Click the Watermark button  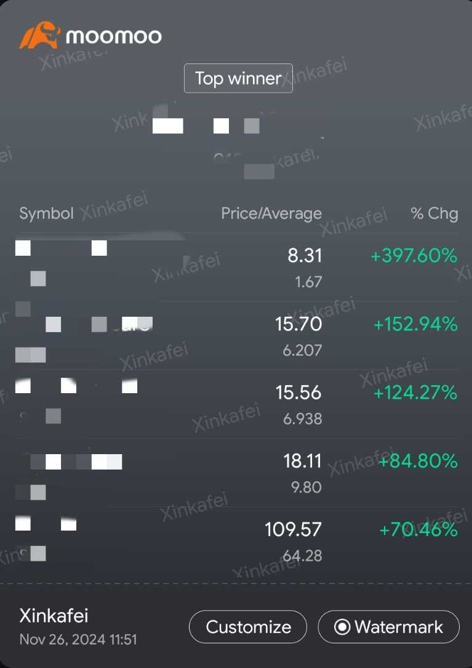coord(388,627)
